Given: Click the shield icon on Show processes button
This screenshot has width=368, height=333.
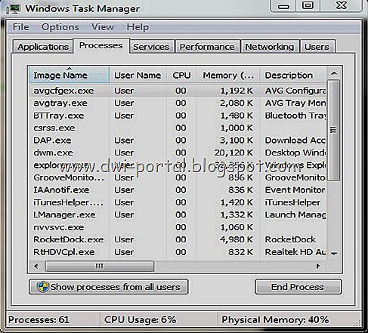Looking at the screenshot, I should 42,287.
